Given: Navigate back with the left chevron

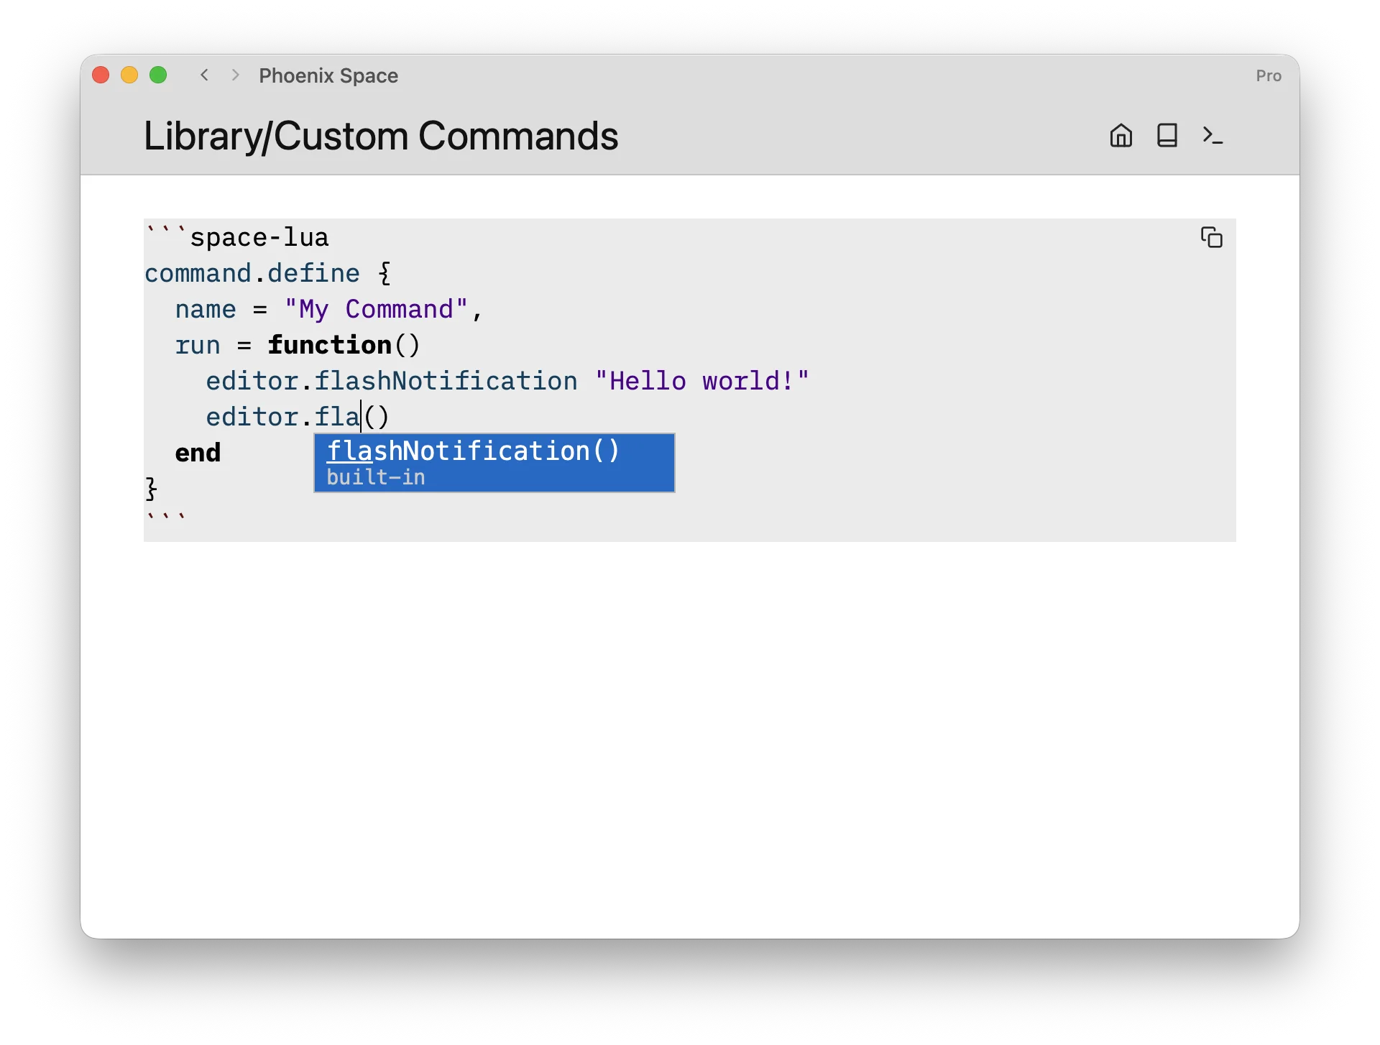Looking at the screenshot, I should 205,75.
